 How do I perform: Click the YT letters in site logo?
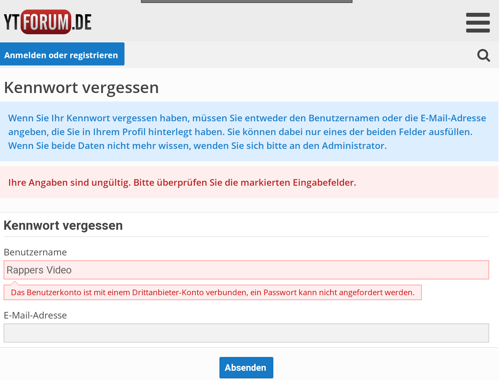click(12, 22)
